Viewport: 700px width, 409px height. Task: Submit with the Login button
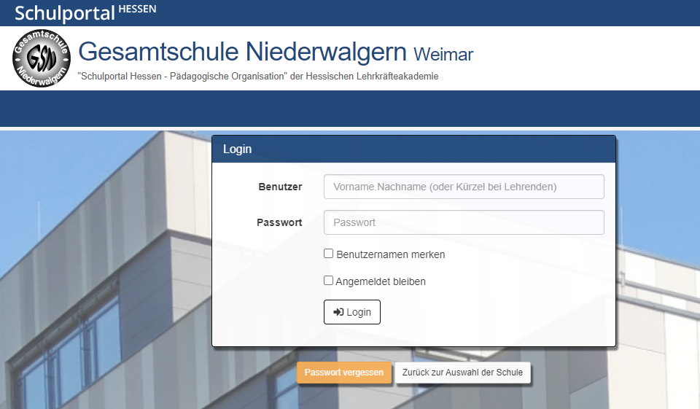(351, 312)
